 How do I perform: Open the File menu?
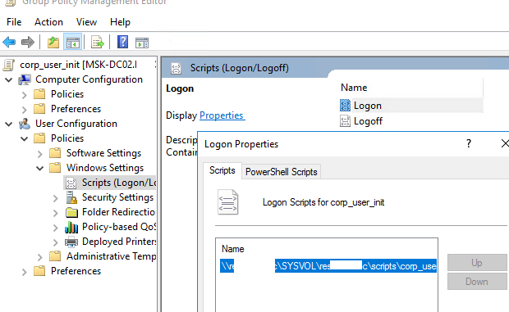tap(14, 22)
